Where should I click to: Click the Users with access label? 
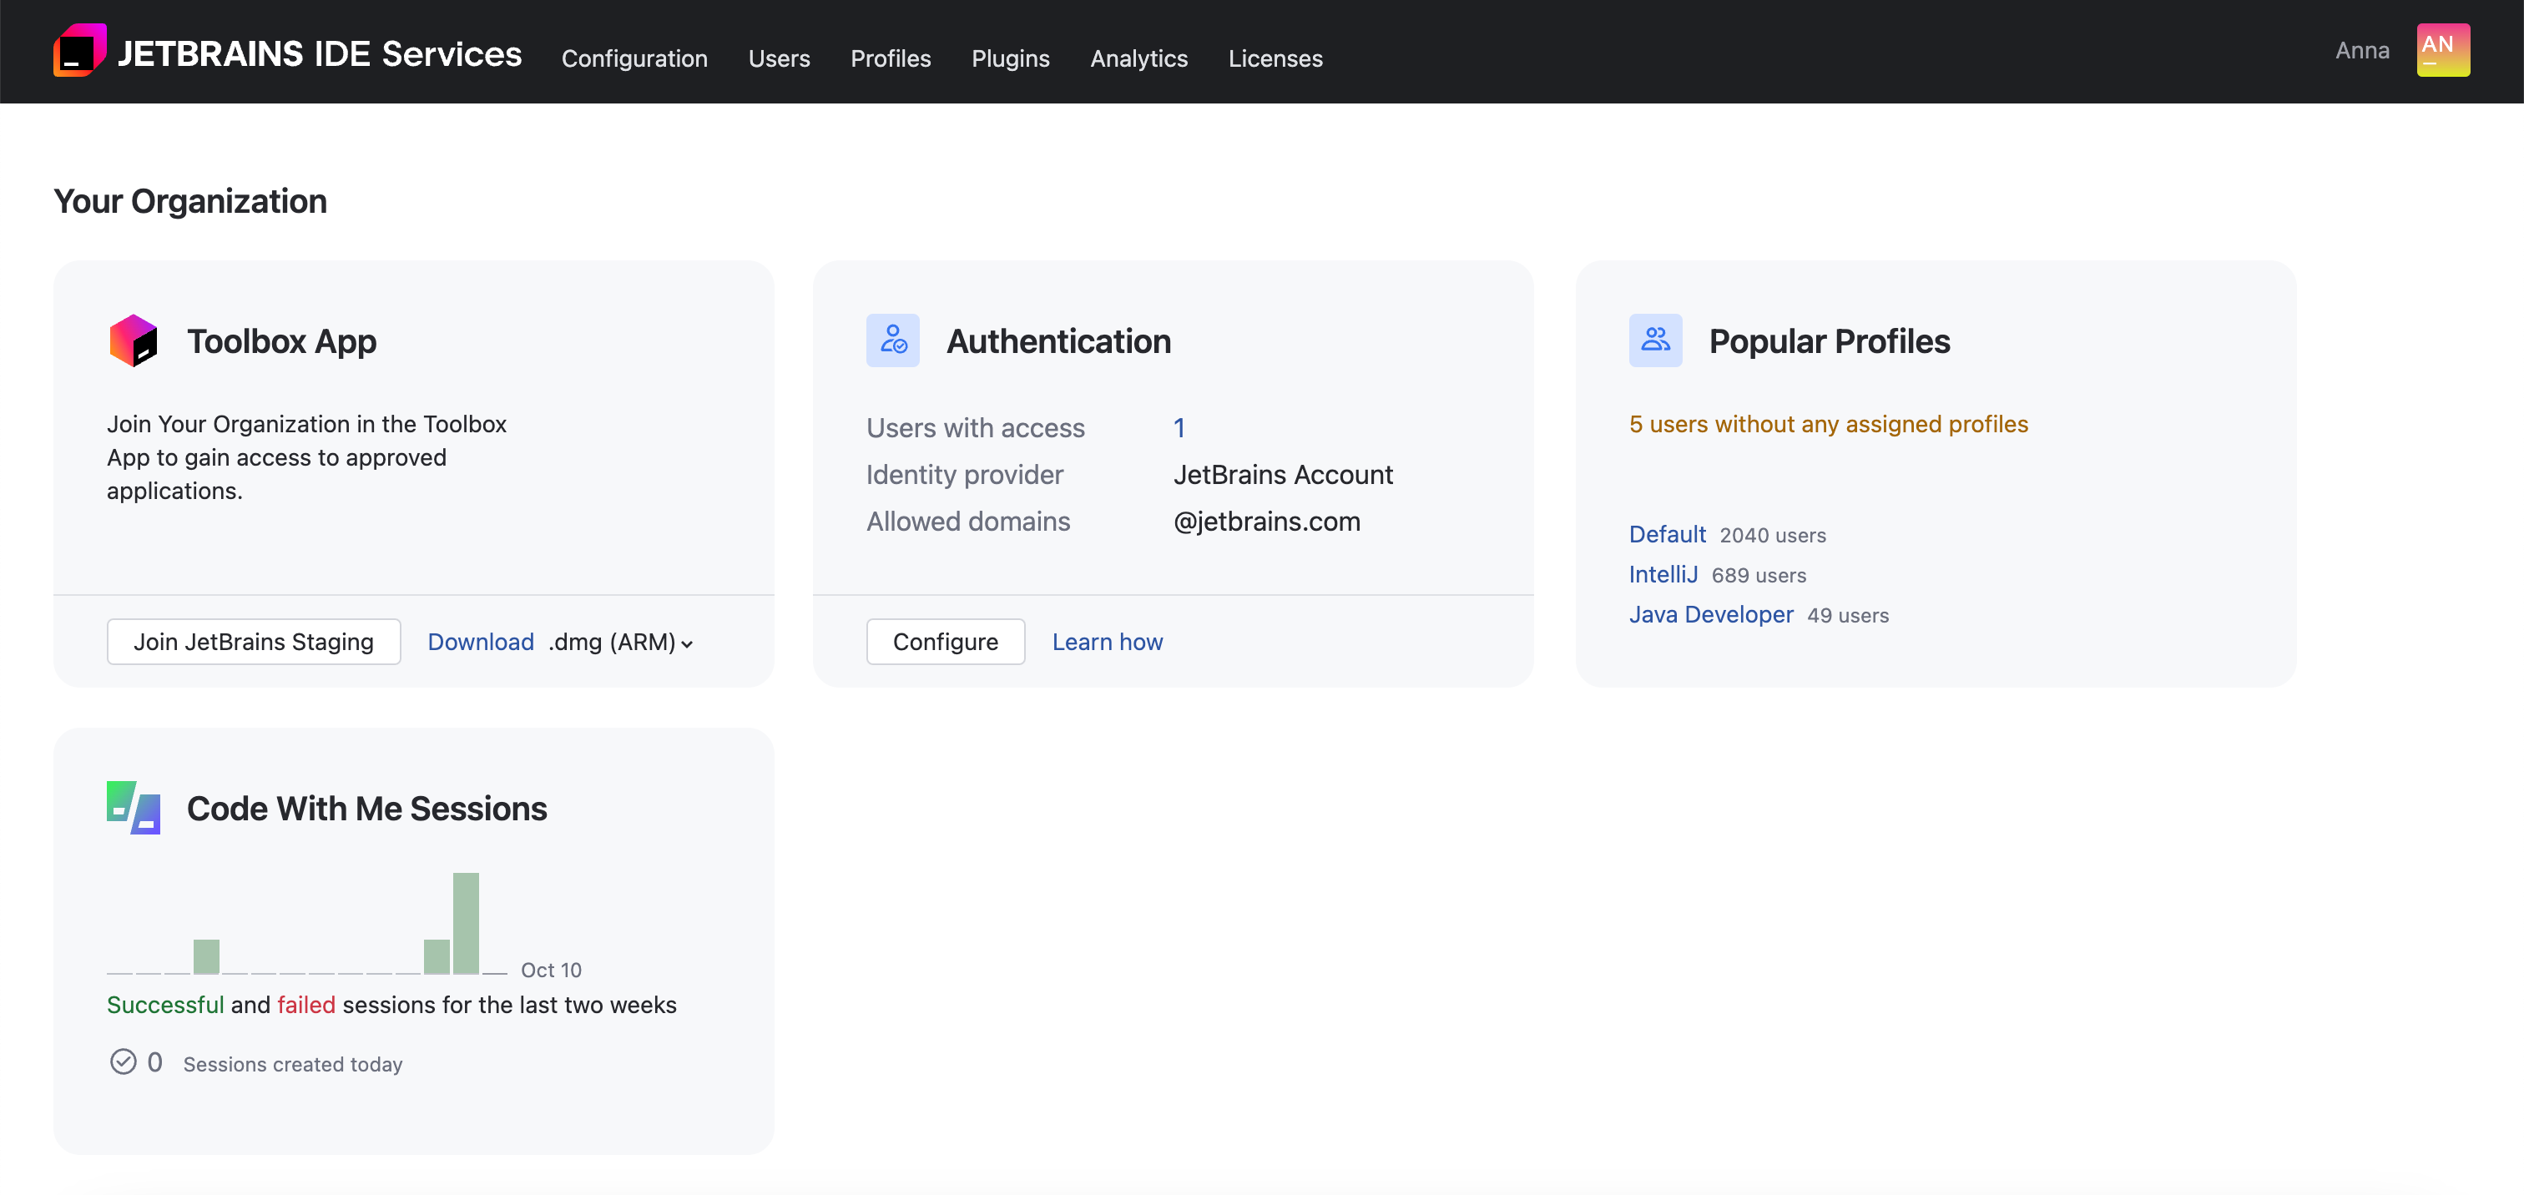975,428
